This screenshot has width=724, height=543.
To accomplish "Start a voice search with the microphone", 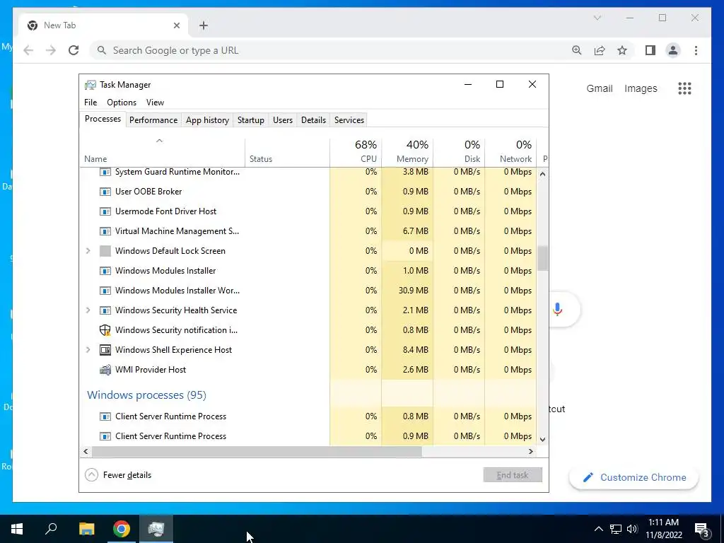I will point(557,310).
